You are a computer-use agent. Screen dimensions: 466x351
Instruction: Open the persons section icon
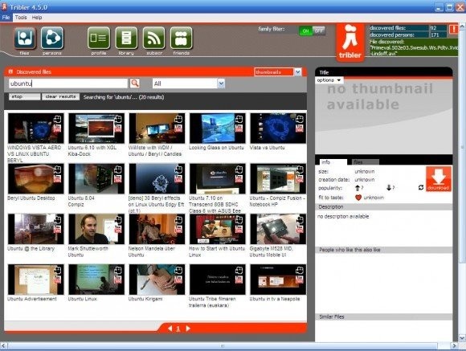(x=52, y=38)
